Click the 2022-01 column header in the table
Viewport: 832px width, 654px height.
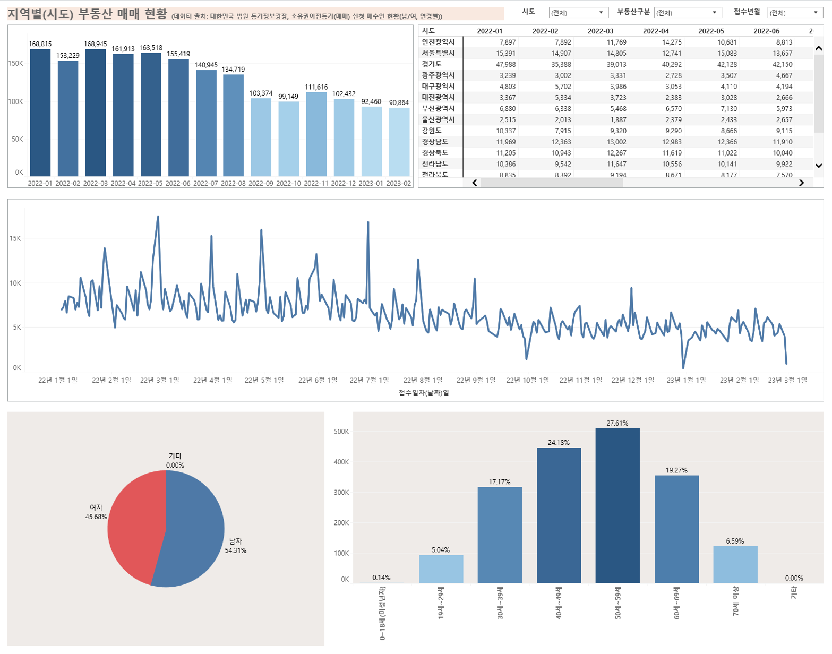pyautogui.click(x=490, y=31)
